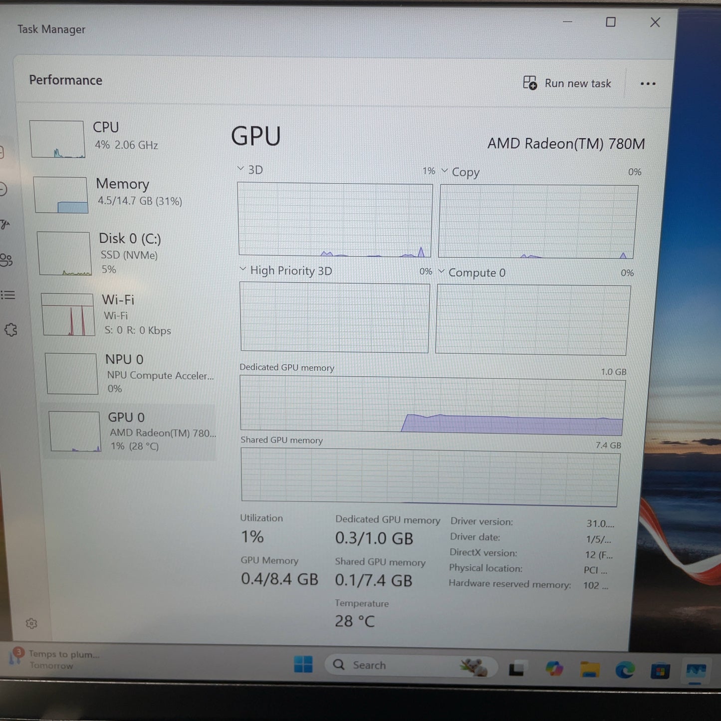This screenshot has width=721, height=721.
Task: Click the High Priority 3D engine graph
Action: (334, 318)
